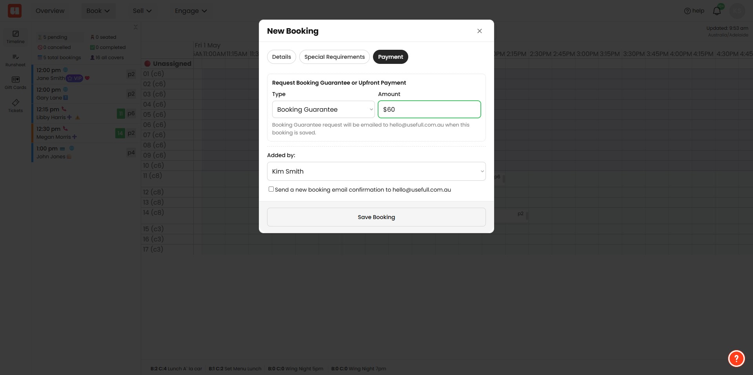Screen dimensions: 753x375
Task: Click the red Unassigned indicator dot
Action: coord(147,63)
